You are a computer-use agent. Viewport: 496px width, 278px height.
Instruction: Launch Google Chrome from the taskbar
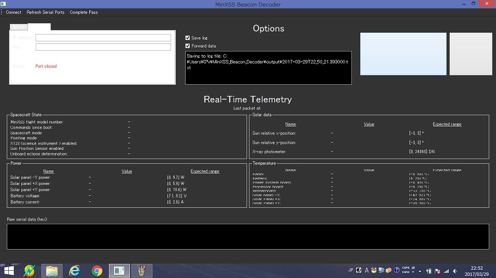click(x=97, y=271)
